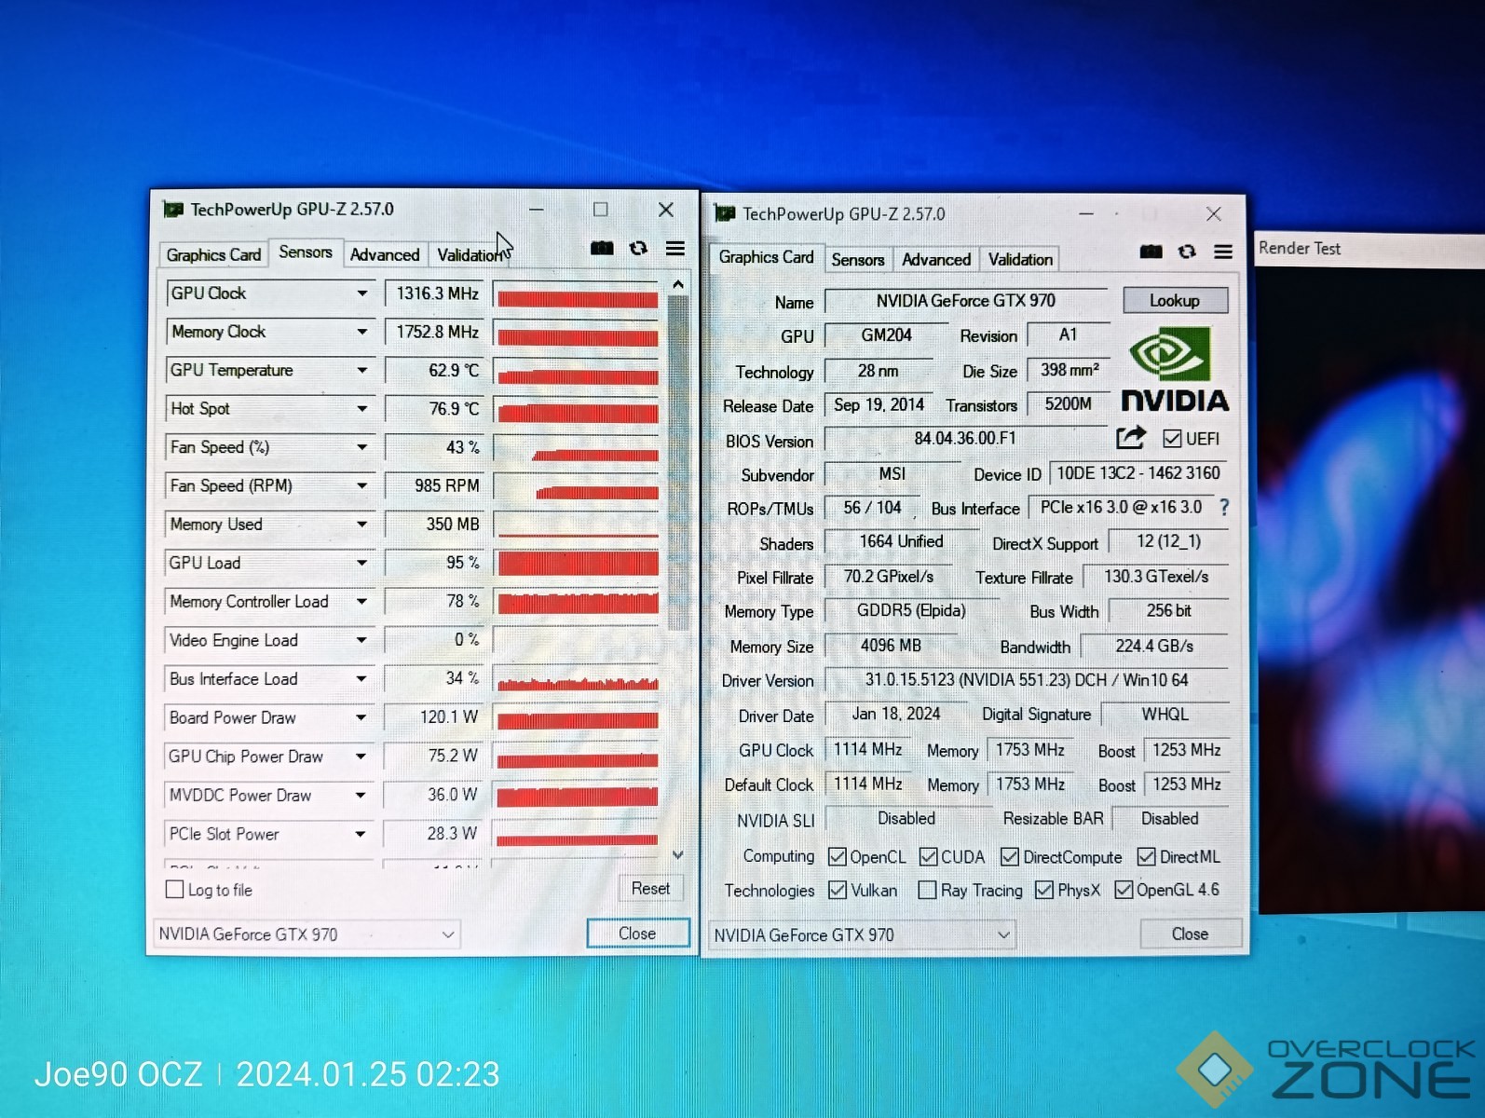Open the Memory Clock sensor dropdown arrow
This screenshot has width=1485, height=1118.
361,332
